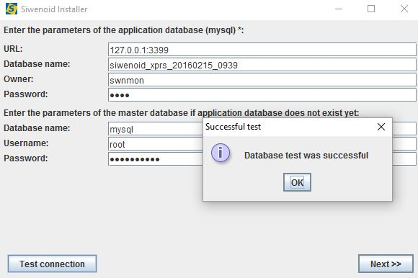Click the blue information icon in dialog
418x278 pixels.
[221, 153]
